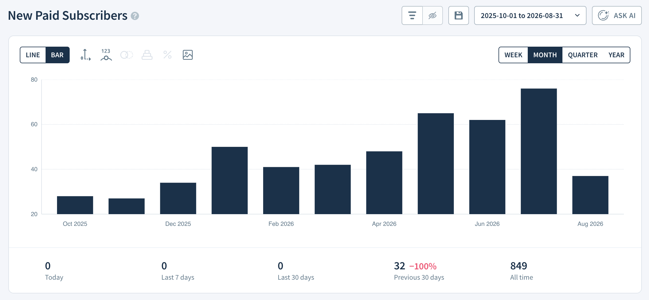Click the New Paid Subscribers title
Image resolution: width=649 pixels, height=300 pixels.
coord(68,15)
